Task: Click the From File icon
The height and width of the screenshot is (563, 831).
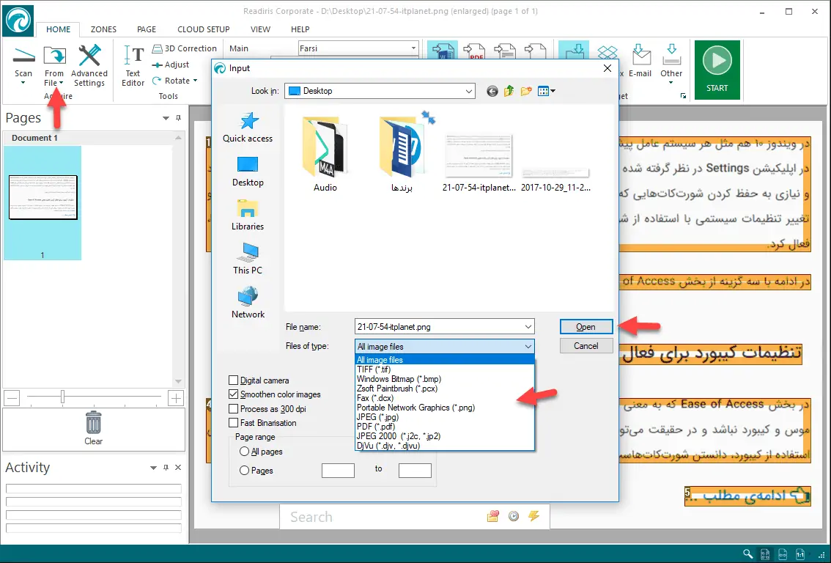Action: (54, 56)
